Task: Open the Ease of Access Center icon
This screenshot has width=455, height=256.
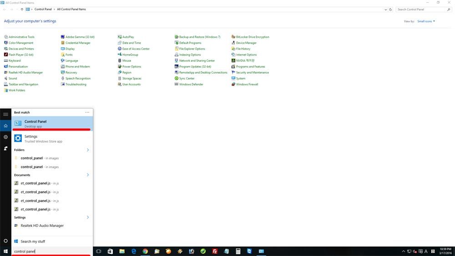Action: tap(120, 49)
